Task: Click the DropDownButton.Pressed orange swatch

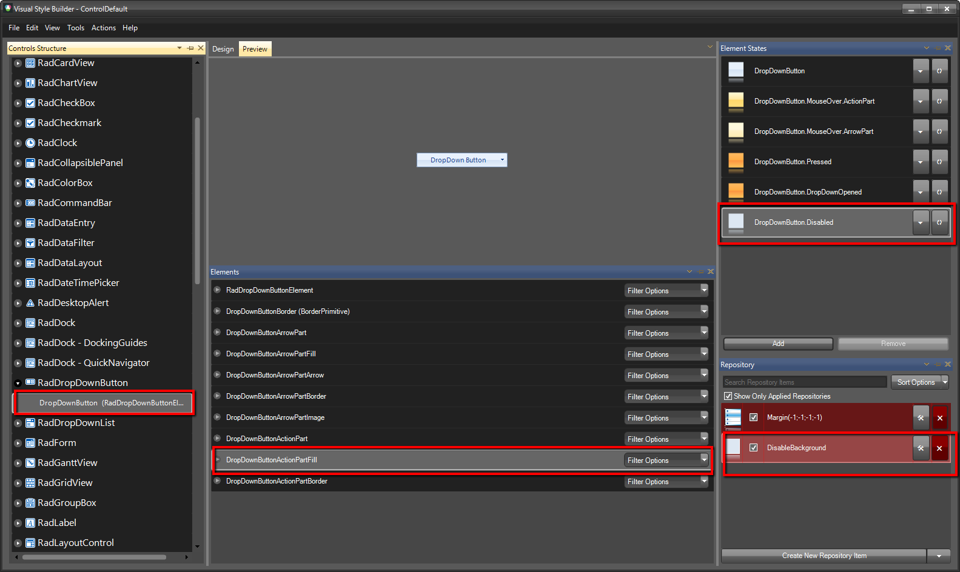Action: tap(736, 162)
